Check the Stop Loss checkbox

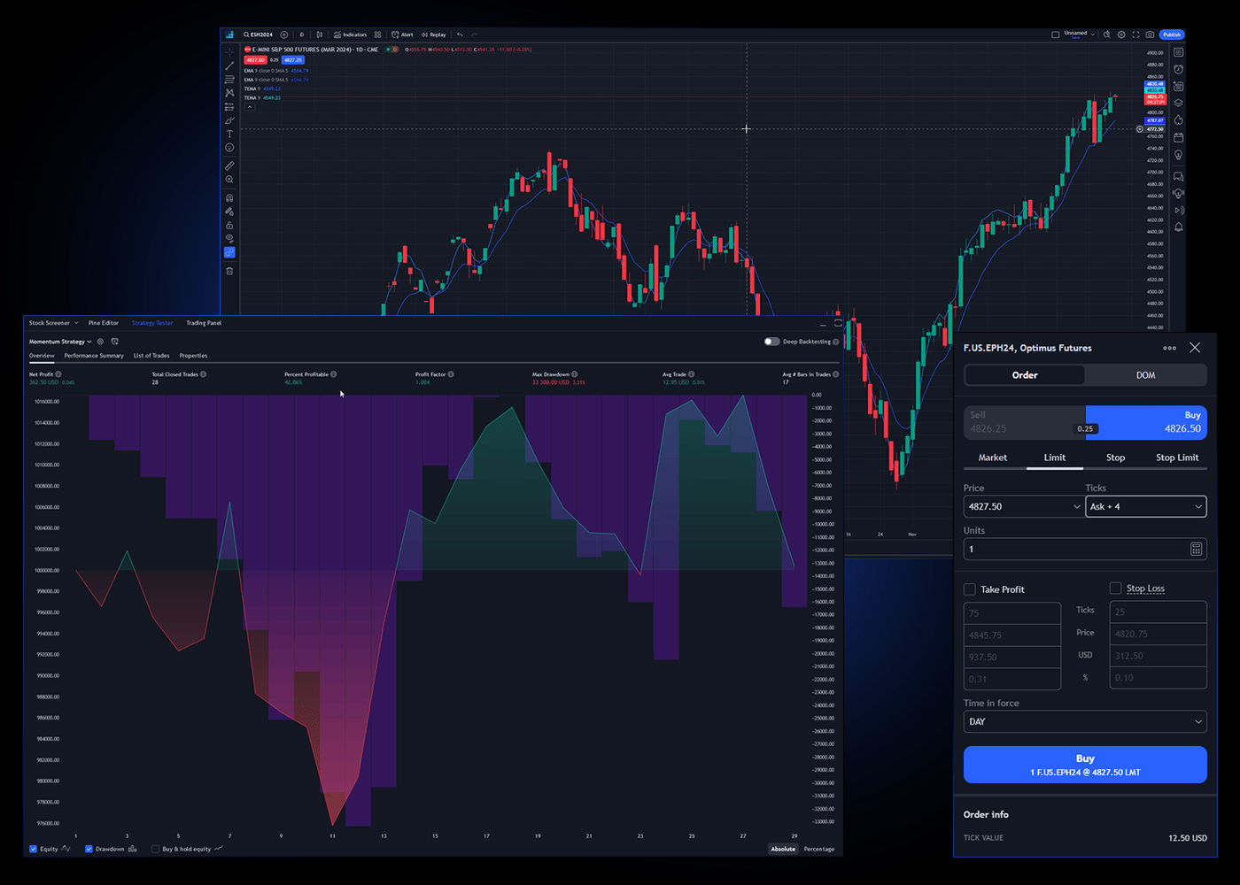[x=1115, y=589]
